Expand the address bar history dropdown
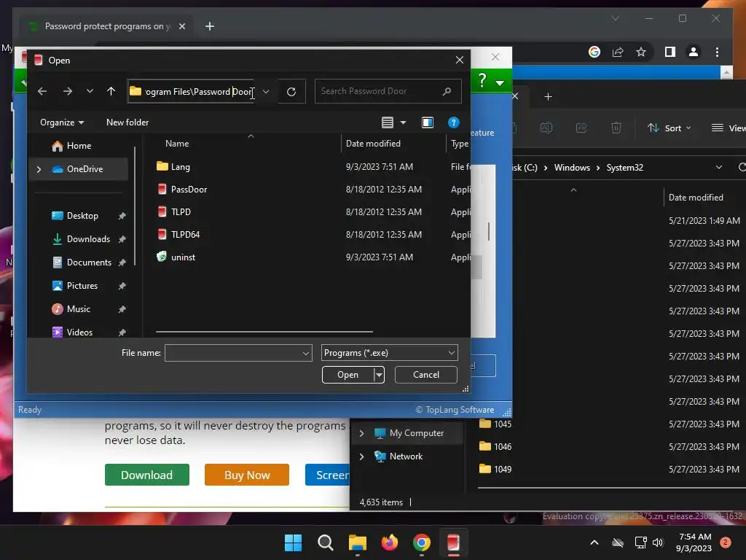Image resolution: width=746 pixels, height=560 pixels. 266,91
